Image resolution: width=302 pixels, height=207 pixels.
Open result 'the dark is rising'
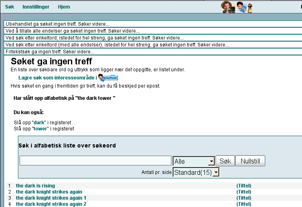(x=36, y=186)
